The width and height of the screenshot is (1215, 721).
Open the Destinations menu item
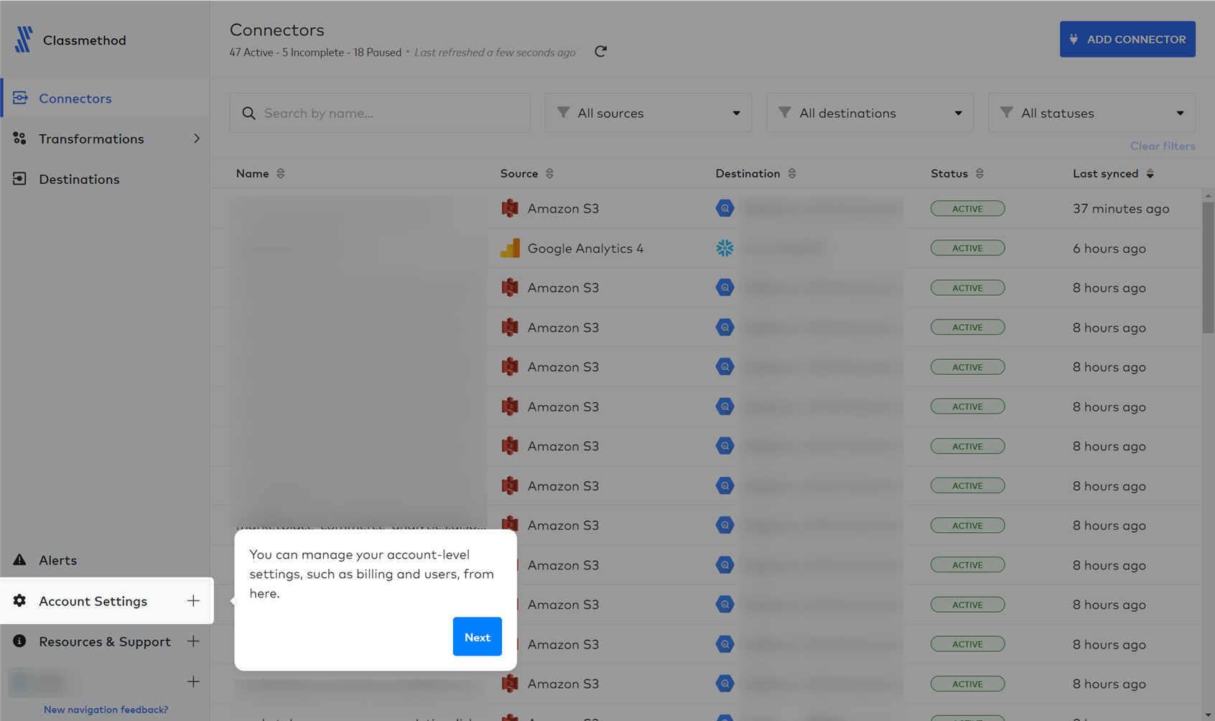click(x=79, y=180)
